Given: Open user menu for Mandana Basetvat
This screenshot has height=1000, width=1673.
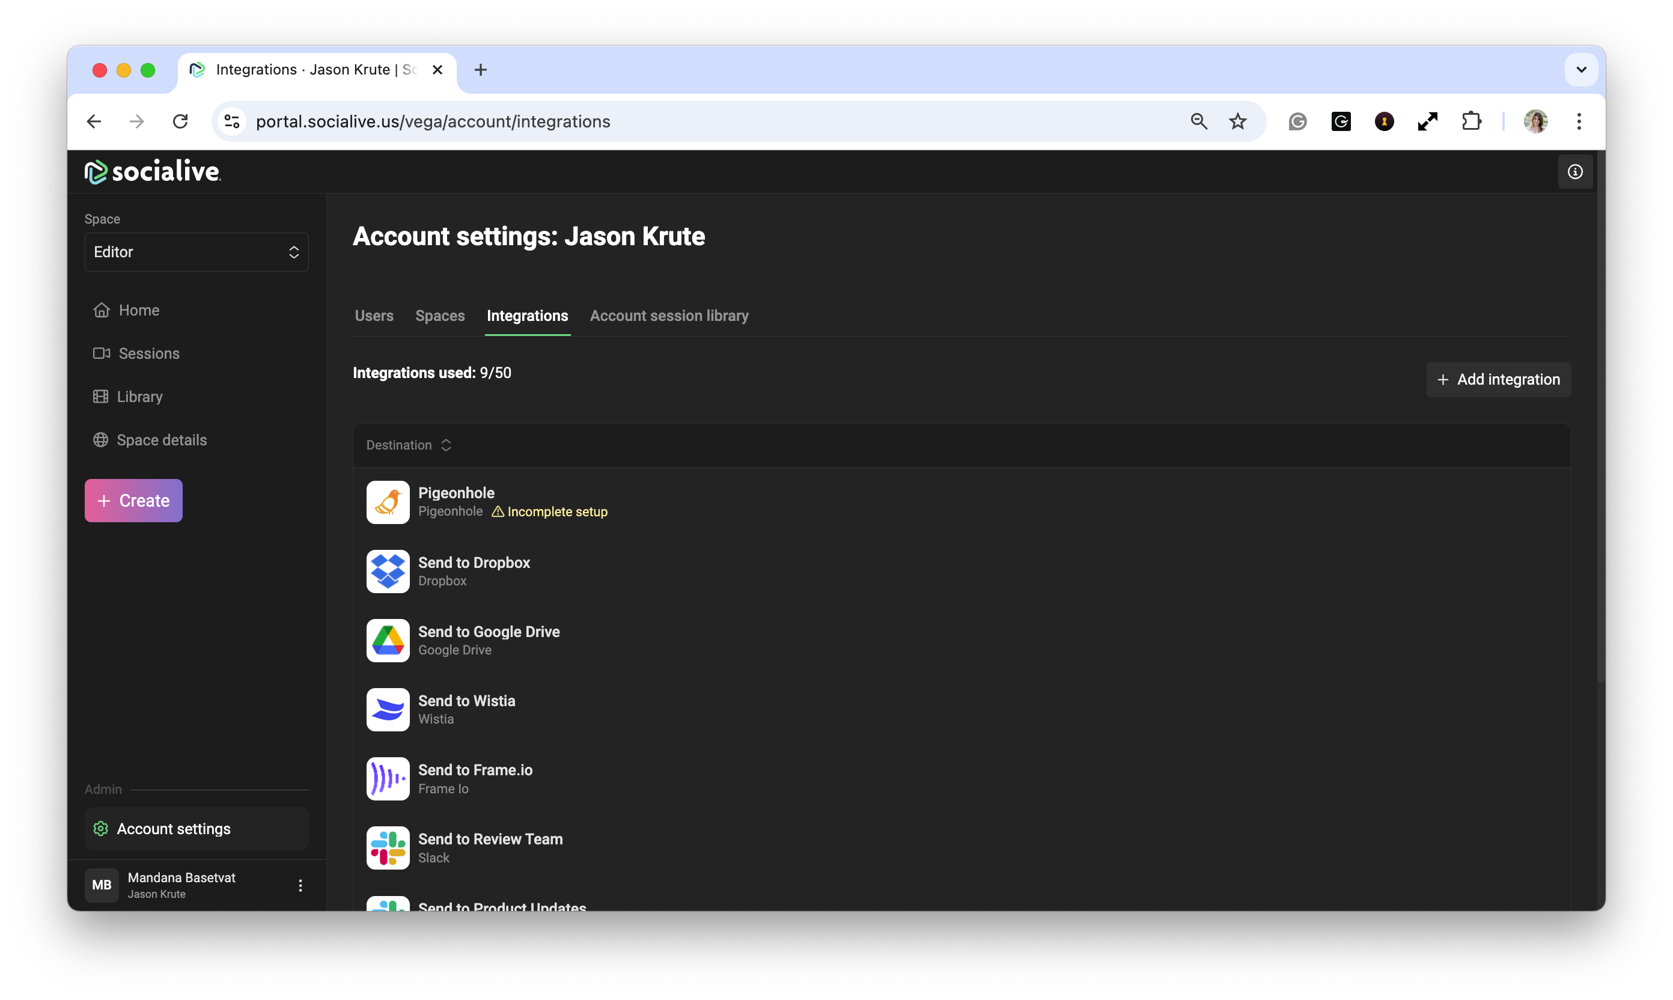Looking at the screenshot, I should pos(300,885).
